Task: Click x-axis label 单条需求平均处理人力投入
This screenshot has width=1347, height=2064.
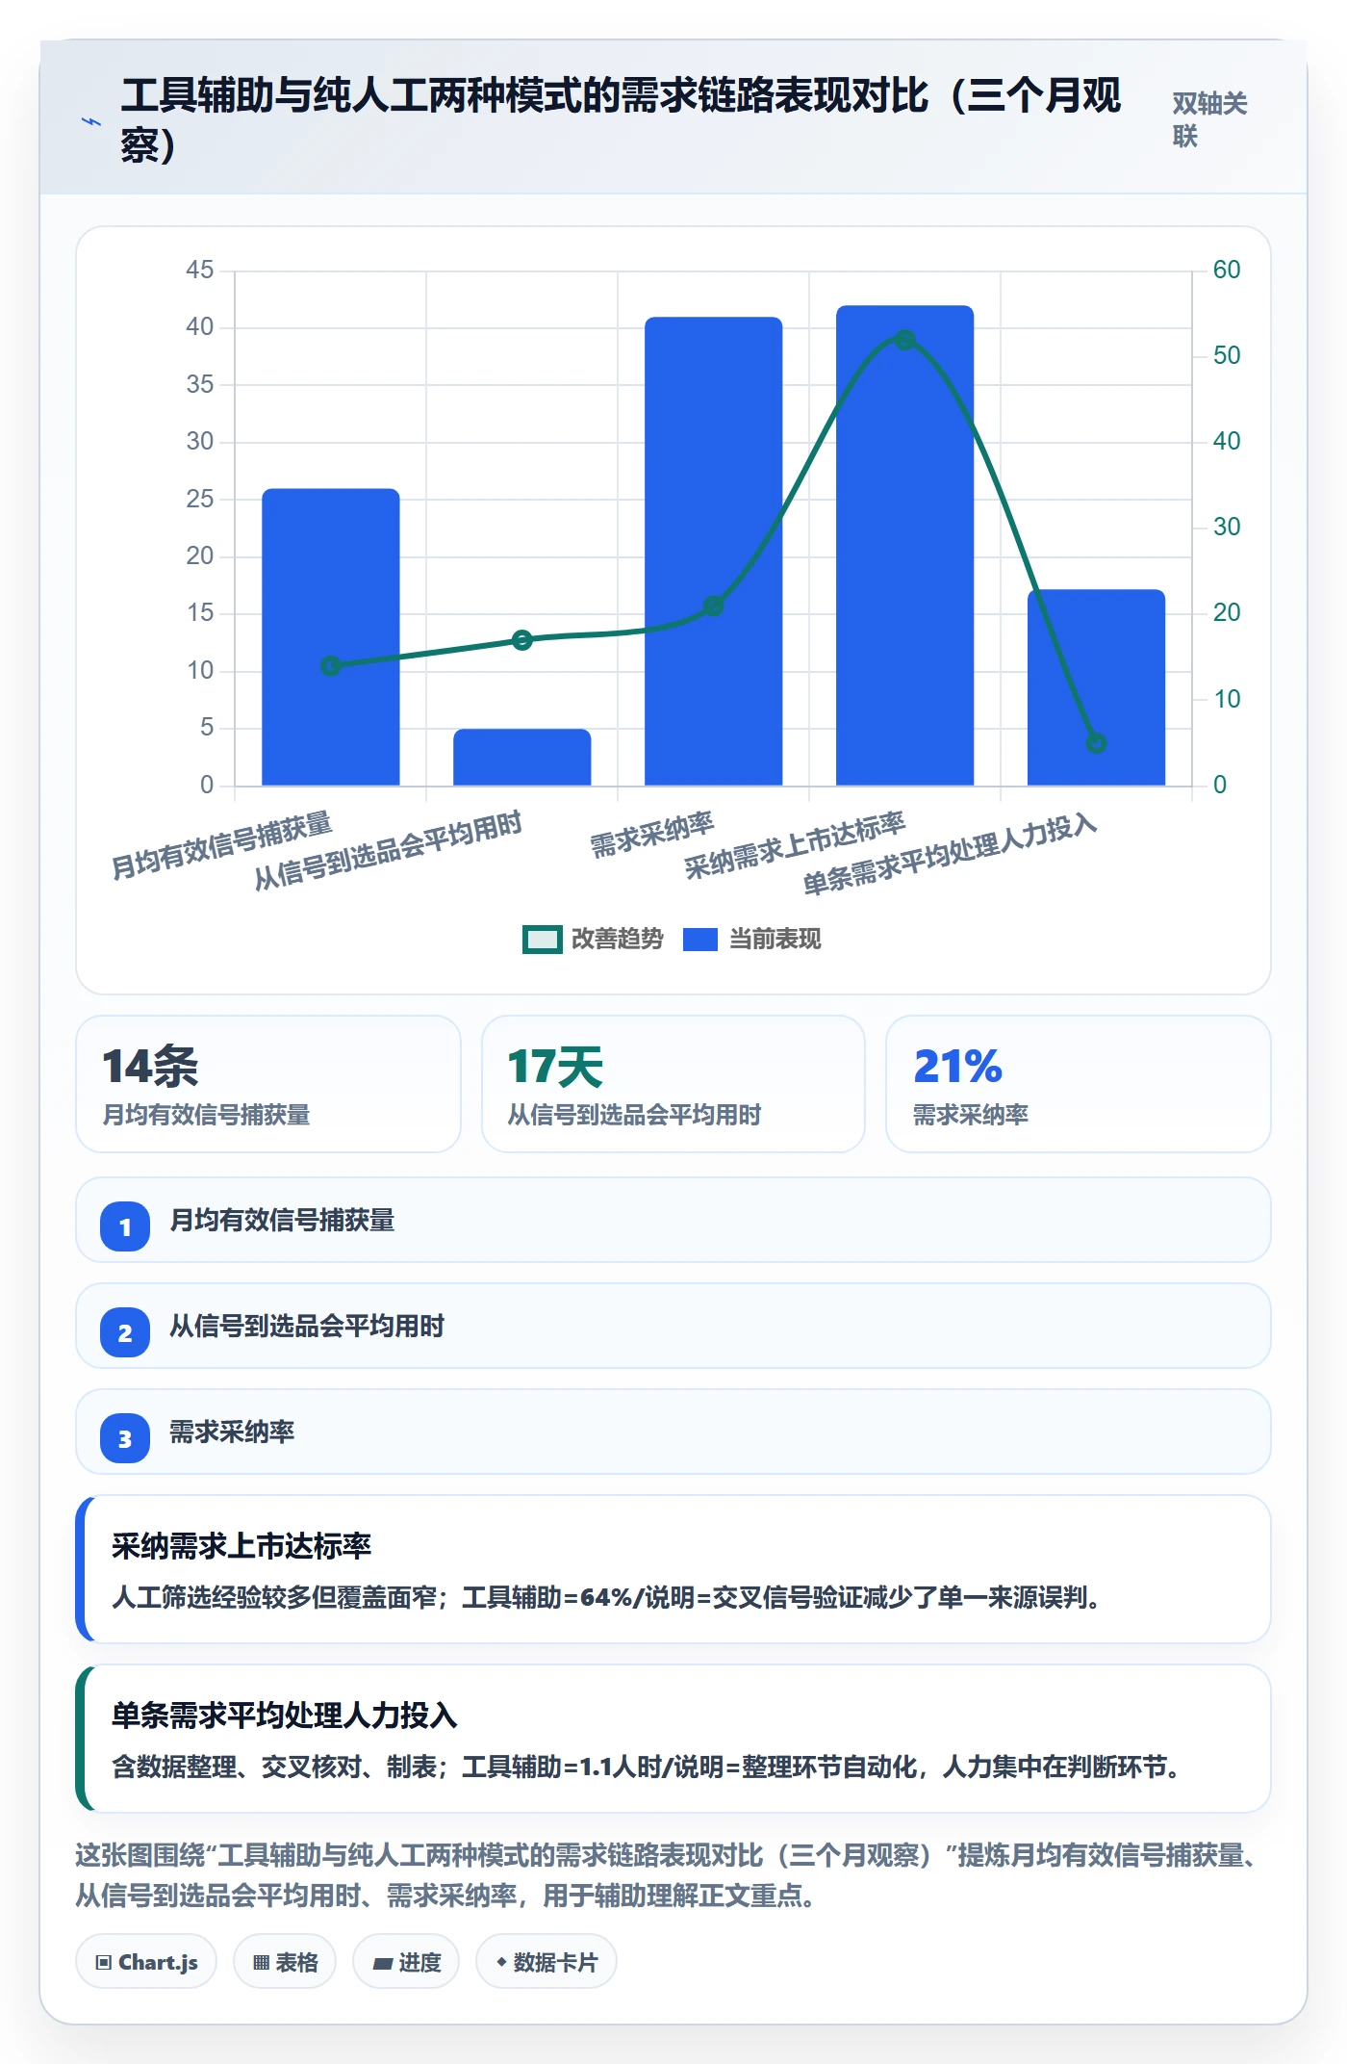Action: coord(951,853)
